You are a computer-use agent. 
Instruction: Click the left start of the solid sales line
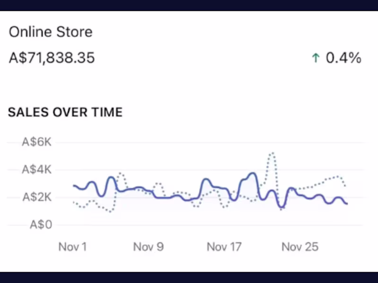(74, 186)
